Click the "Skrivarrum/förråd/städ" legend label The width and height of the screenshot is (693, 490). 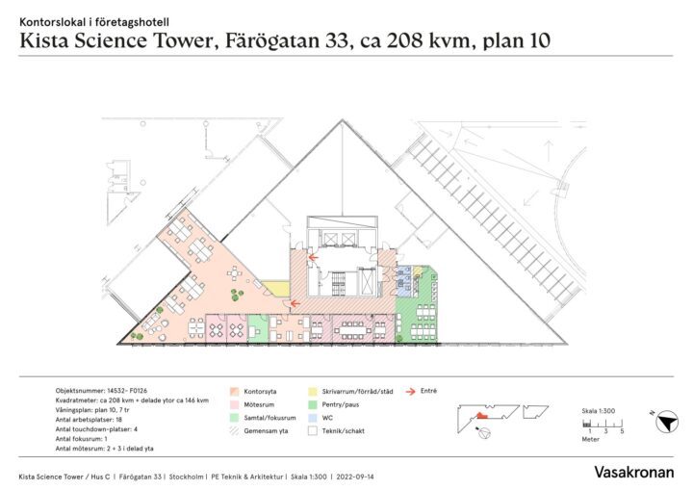click(x=357, y=392)
